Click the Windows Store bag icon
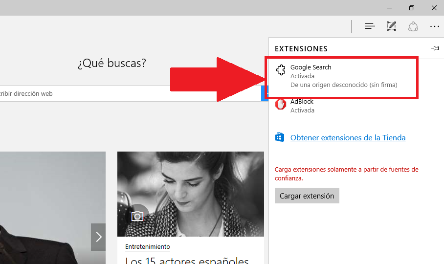The height and width of the screenshot is (264, 444). tap(280, 137)
